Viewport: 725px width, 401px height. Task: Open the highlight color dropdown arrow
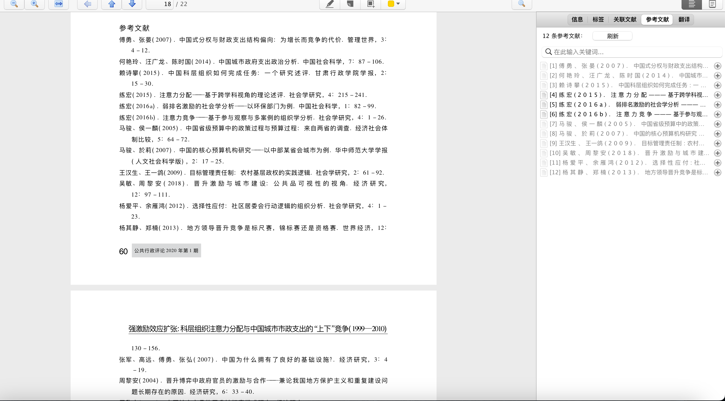398,4
